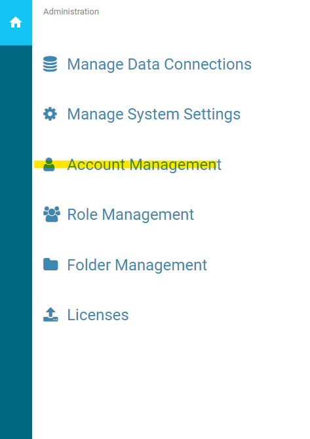Click the user group Role icon
The image size is (310, 439).
52,214
